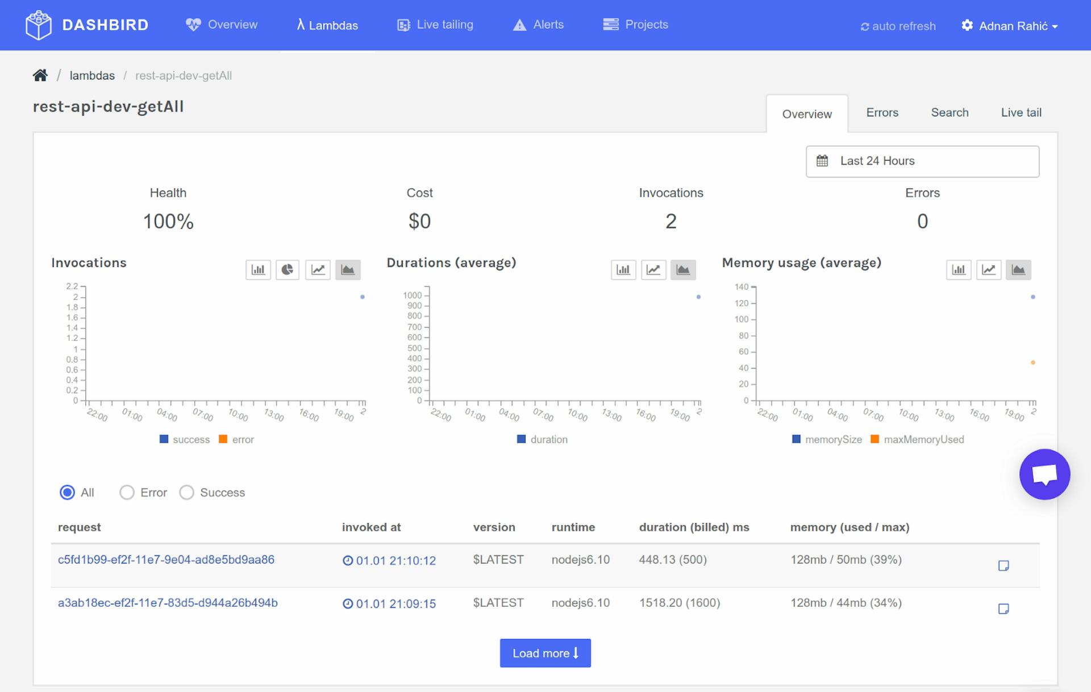
Task: Click the auto refresh control
Action: [897, 26]
